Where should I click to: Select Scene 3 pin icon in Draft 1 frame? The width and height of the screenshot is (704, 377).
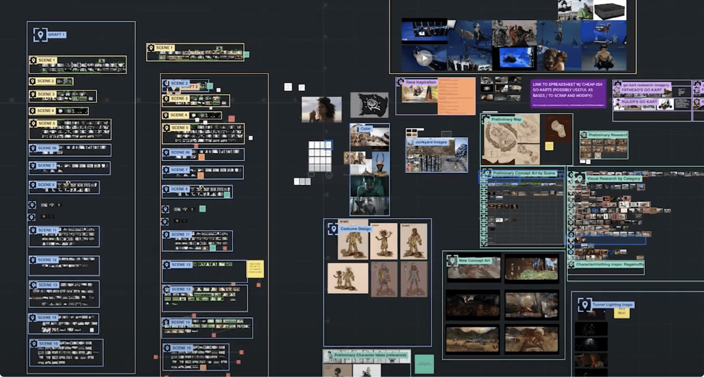pos(33,94)
